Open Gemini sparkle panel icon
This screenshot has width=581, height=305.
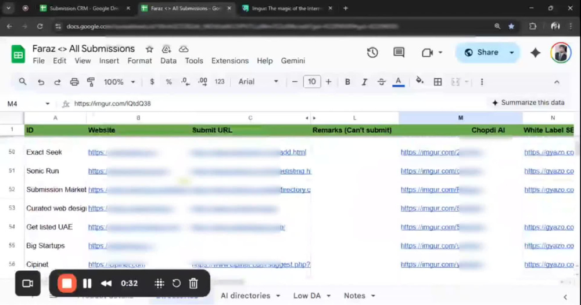click(x=536, y=53)
